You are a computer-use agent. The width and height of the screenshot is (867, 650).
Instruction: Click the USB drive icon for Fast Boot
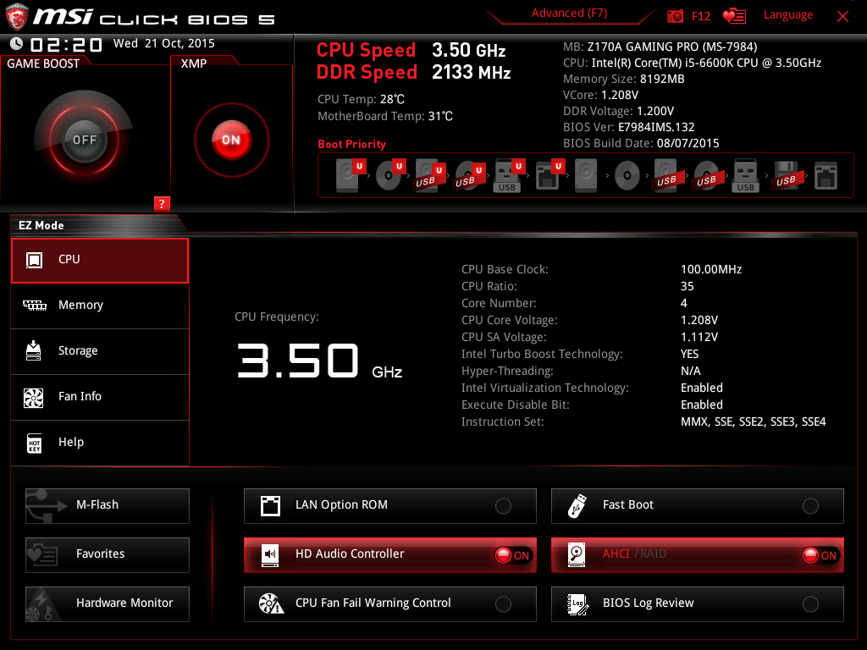tap(577, 506)
